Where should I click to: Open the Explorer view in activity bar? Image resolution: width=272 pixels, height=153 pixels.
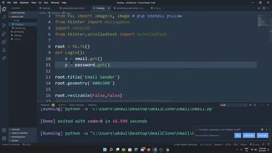pyautogui.click(x=4, y=9)
